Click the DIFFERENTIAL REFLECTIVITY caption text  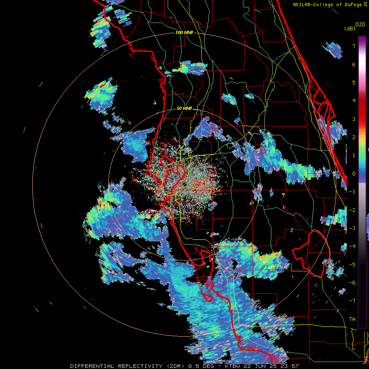click(x=116, y=366)
